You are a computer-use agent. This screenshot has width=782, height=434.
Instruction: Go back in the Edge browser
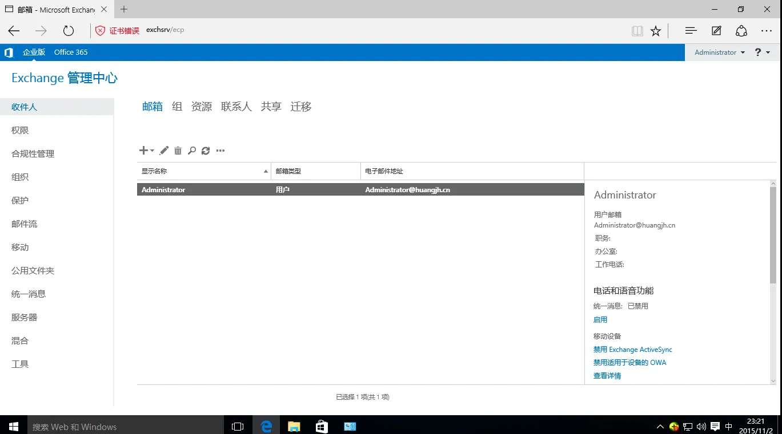14,31
